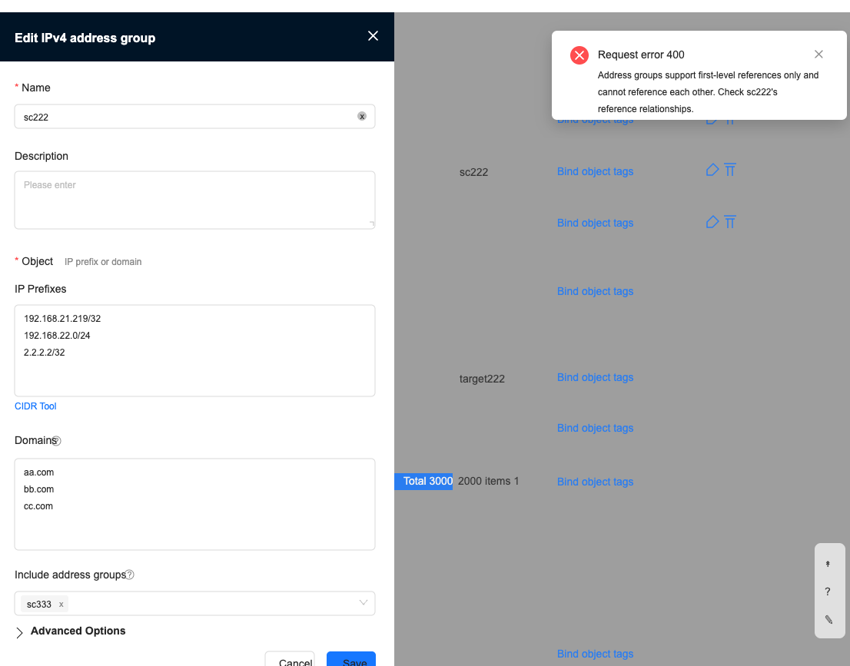Remove the sc333 tag via its x
Screen dimensions: 850x666
click(61, 604)
